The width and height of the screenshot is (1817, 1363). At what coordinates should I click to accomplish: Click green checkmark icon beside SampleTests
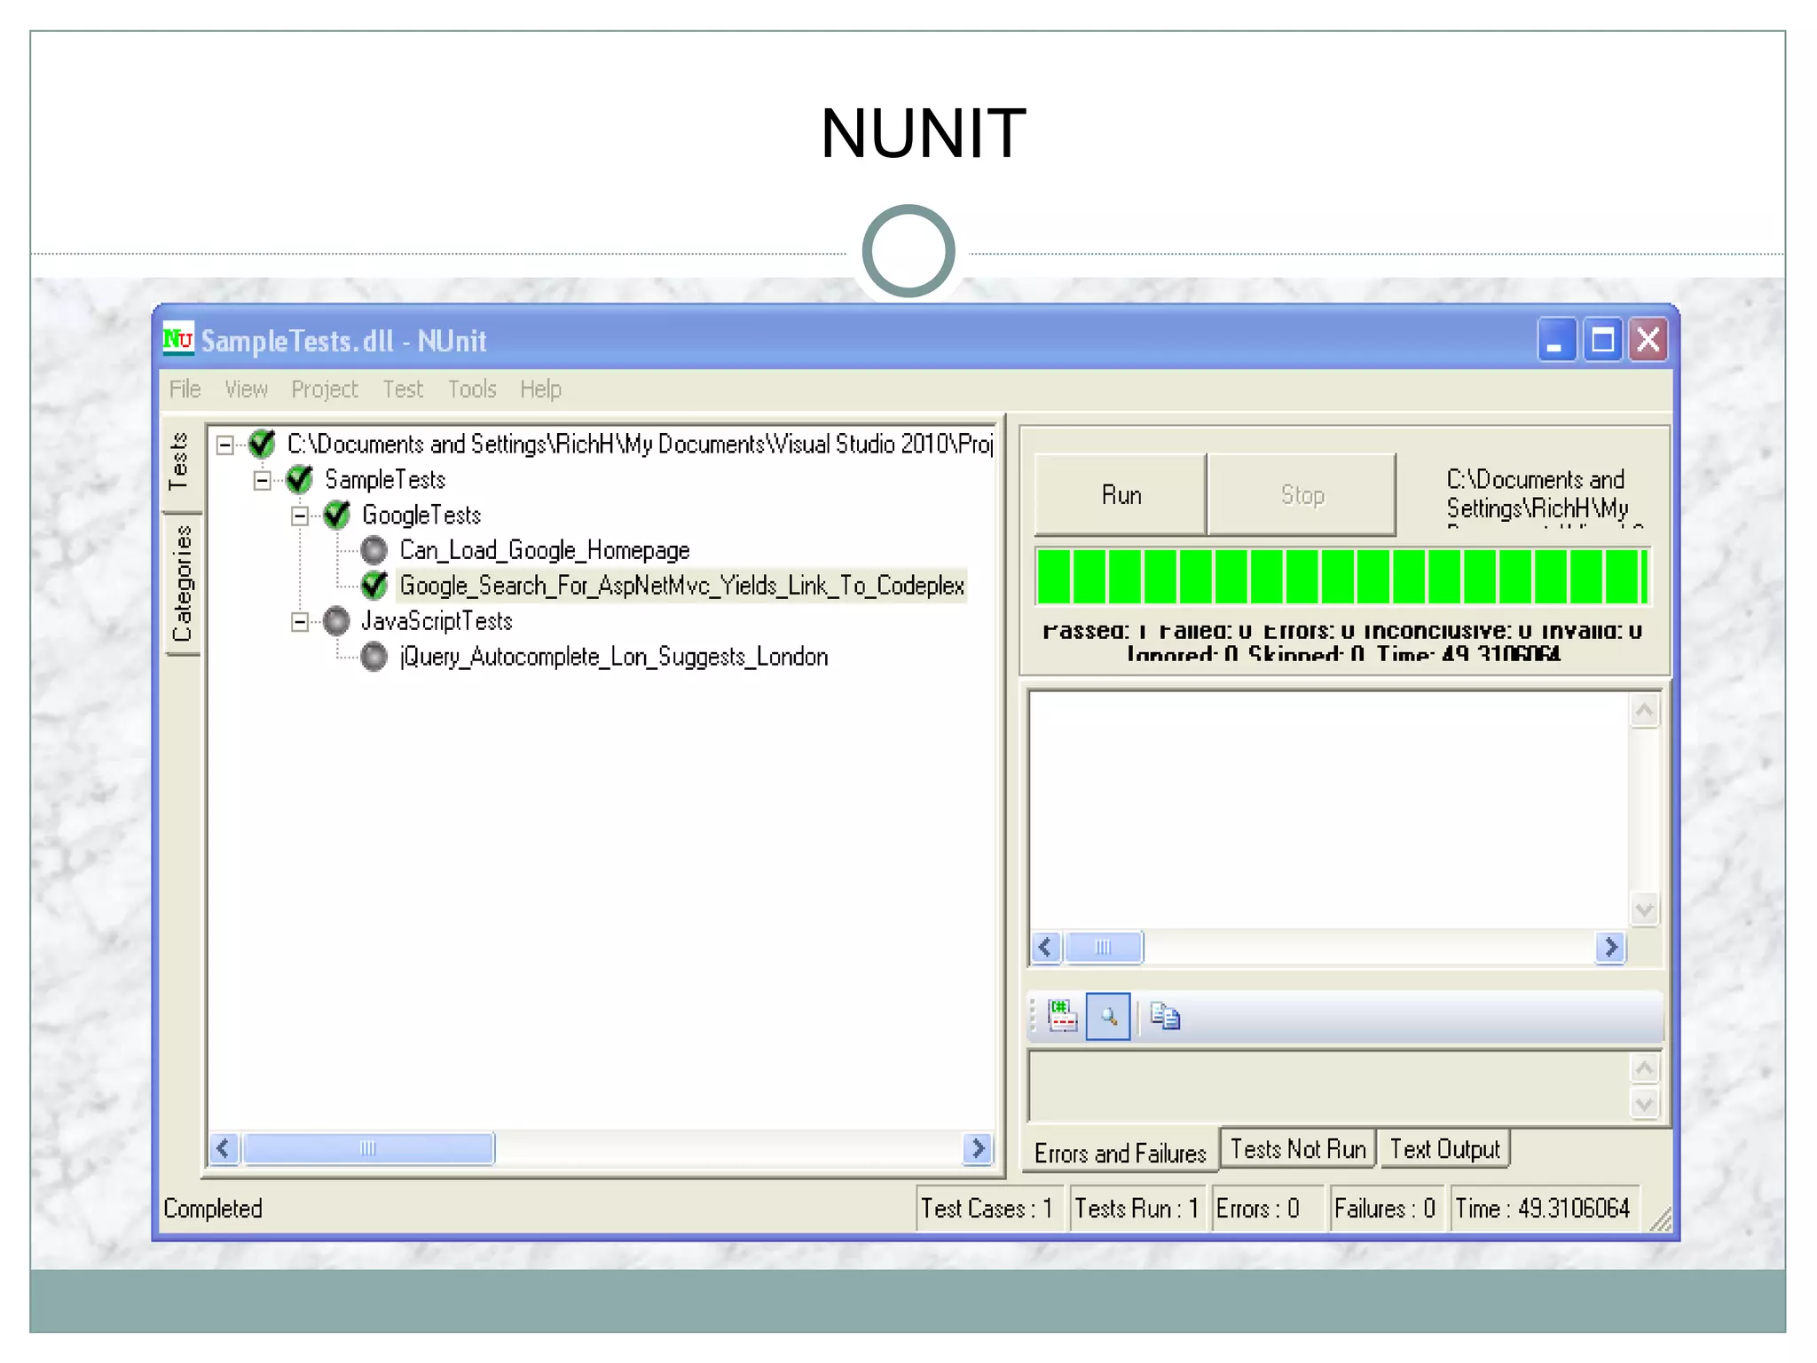(300, 479)
